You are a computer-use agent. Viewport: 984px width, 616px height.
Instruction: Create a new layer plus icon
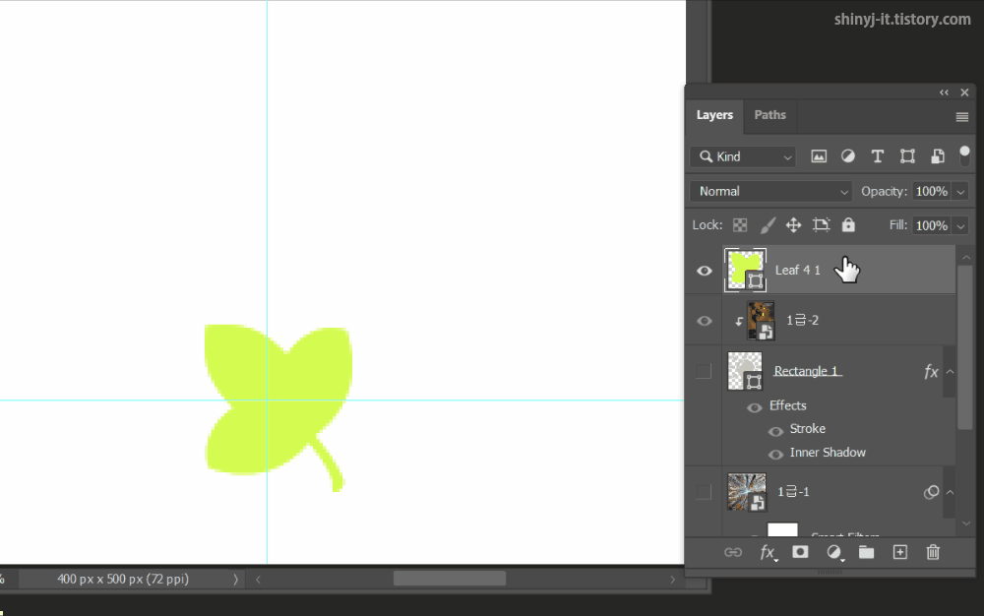point(900,552)
